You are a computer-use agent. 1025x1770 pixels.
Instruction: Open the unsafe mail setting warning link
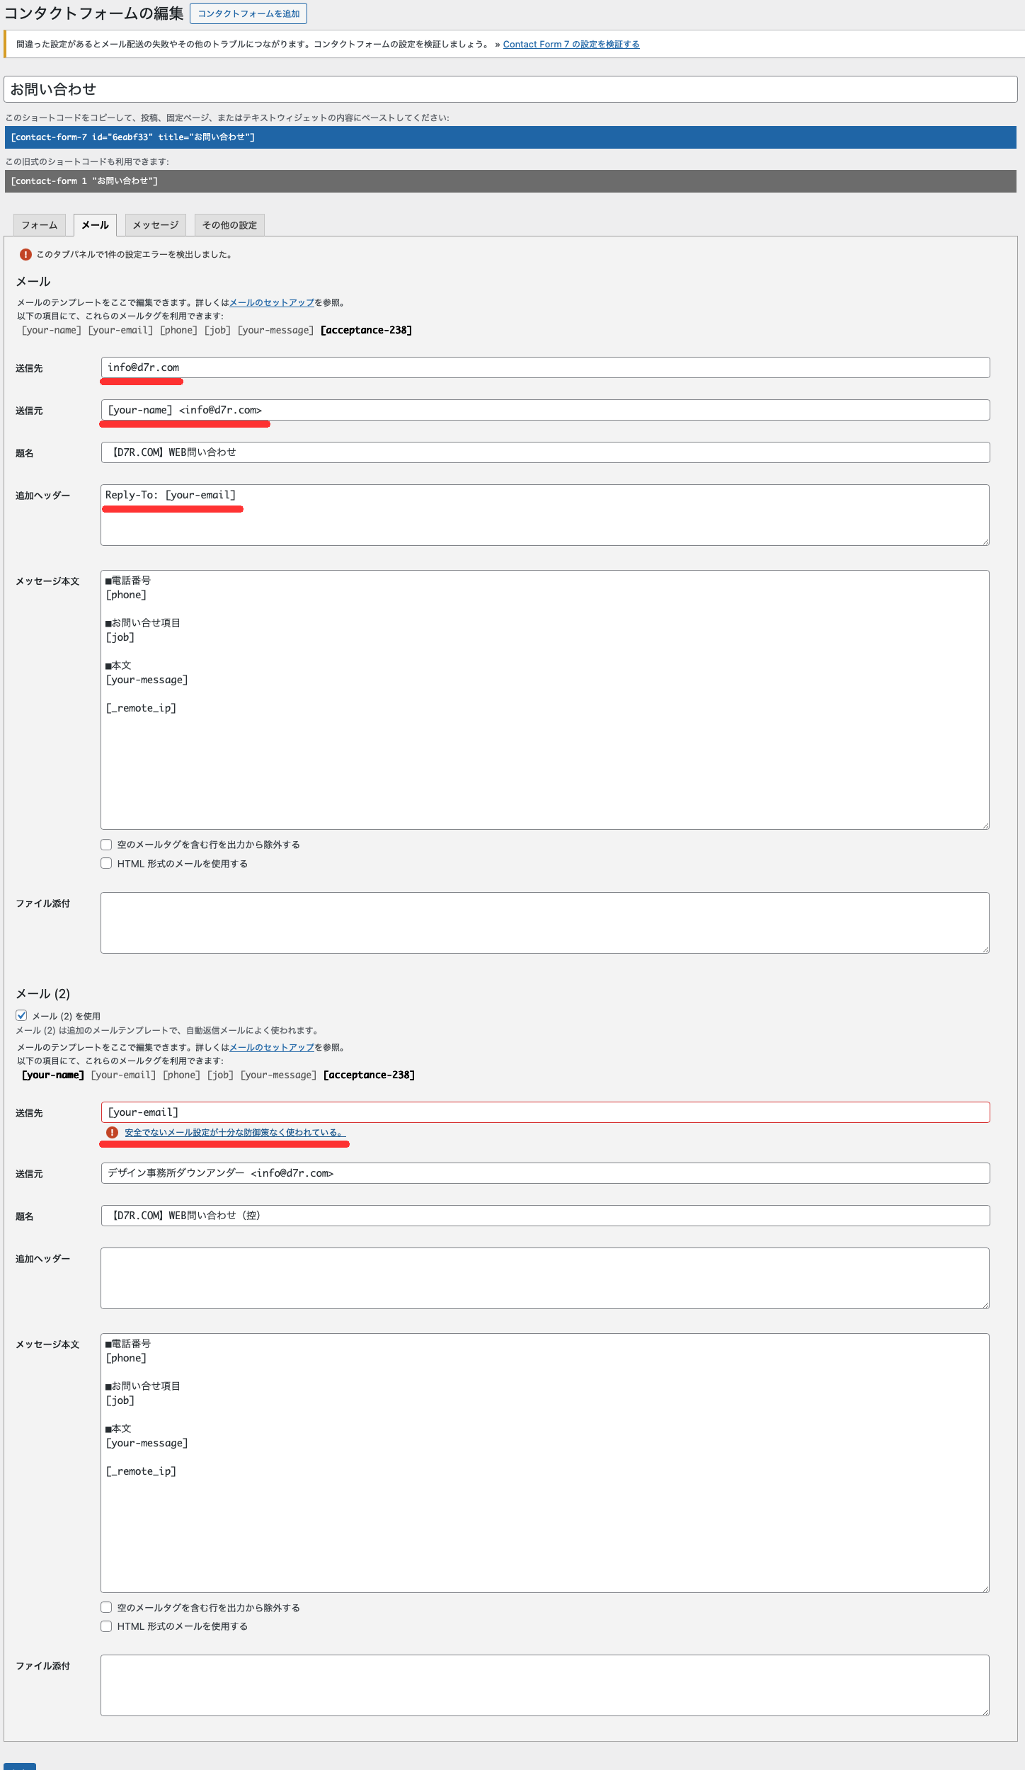234,1132
